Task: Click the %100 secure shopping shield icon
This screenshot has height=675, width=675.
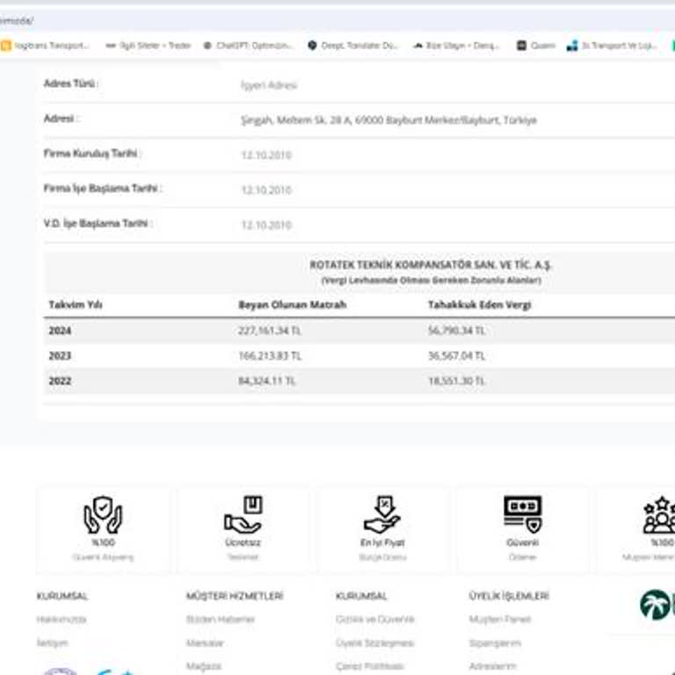Action: point(102,515)
